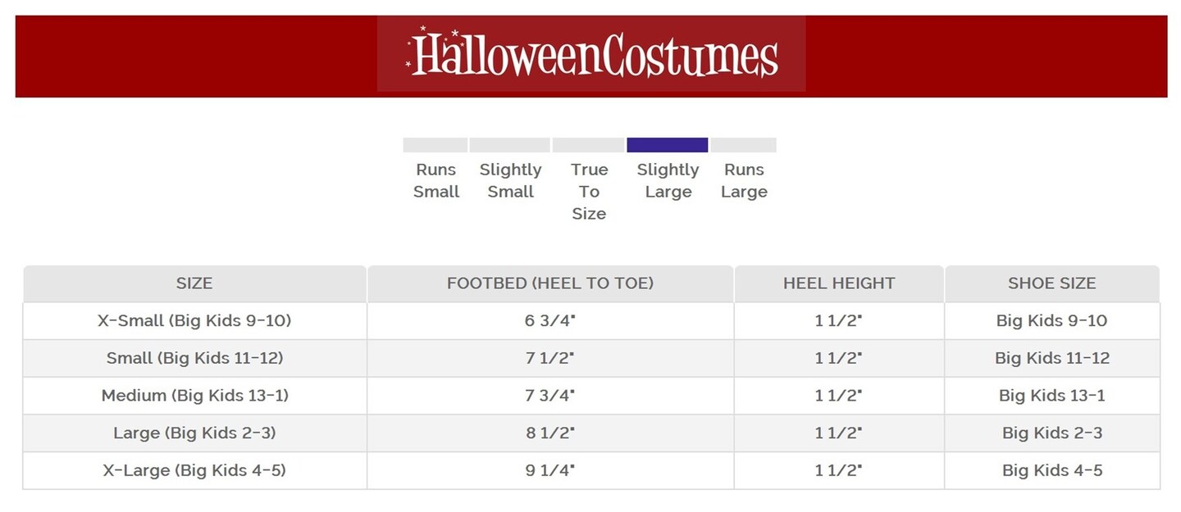Click the Slightly Large label text
This screenshot has height=512, width=1181.
(x=668, y=181)
